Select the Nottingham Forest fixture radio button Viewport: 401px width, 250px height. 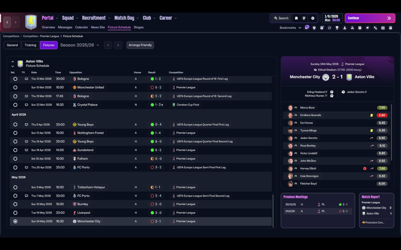pos(15,133)
